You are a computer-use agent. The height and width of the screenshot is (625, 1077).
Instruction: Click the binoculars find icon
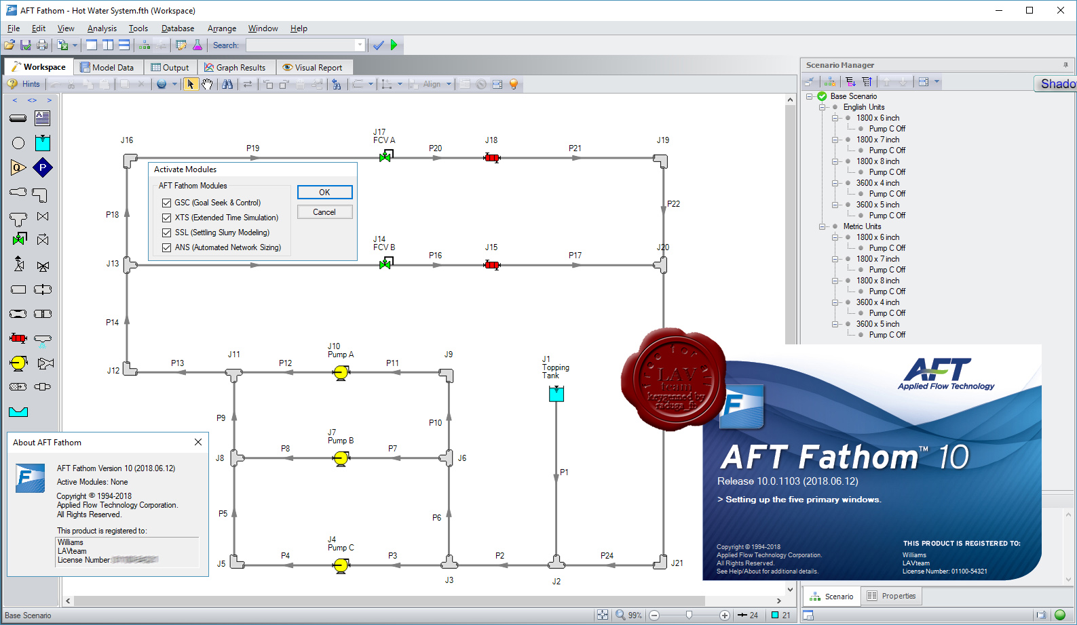coord(227,84)
